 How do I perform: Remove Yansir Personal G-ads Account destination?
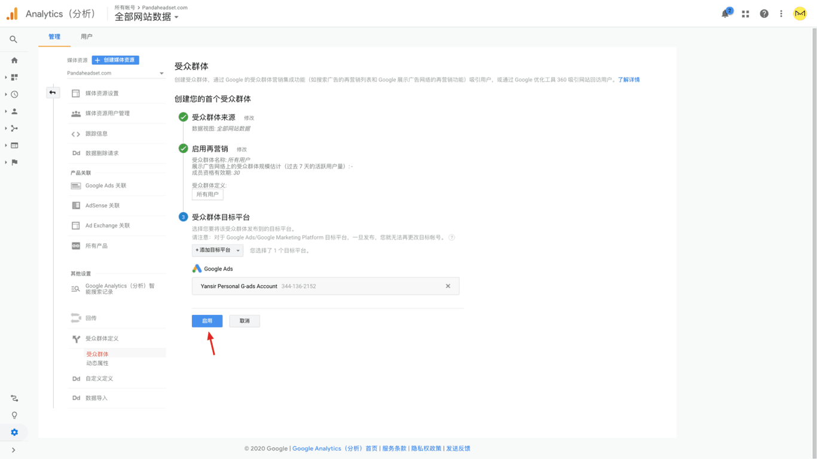pyautogui.click(x=447, y=286)
